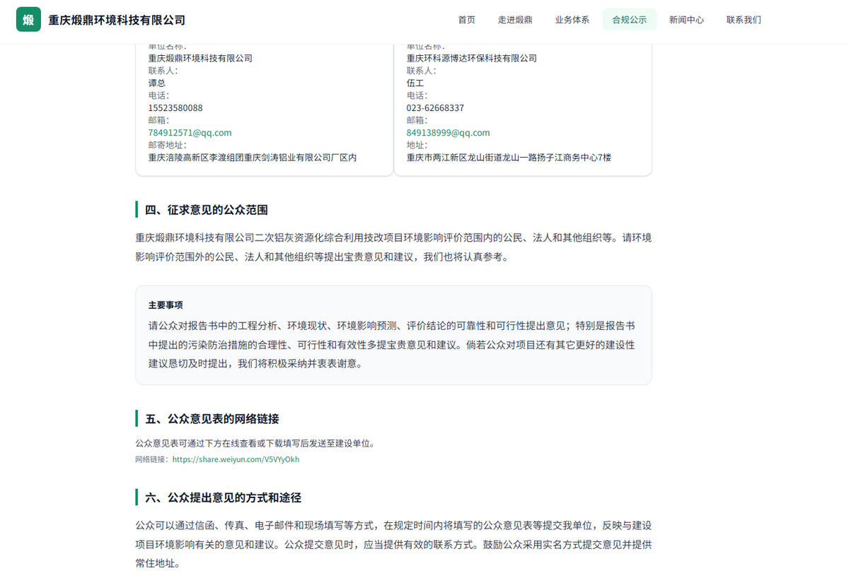
Task: Click the paragraph starting 请公众对报告书中的工程分析
Action: (x=393, y=345)
